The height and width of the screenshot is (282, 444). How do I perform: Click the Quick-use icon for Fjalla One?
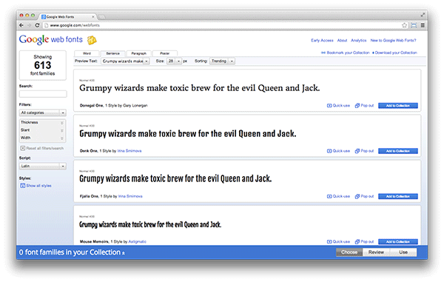point(329,196)
